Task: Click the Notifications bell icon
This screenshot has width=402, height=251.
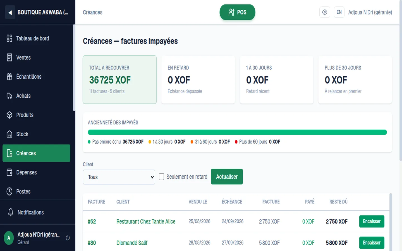Action: (x=11, y=212)
